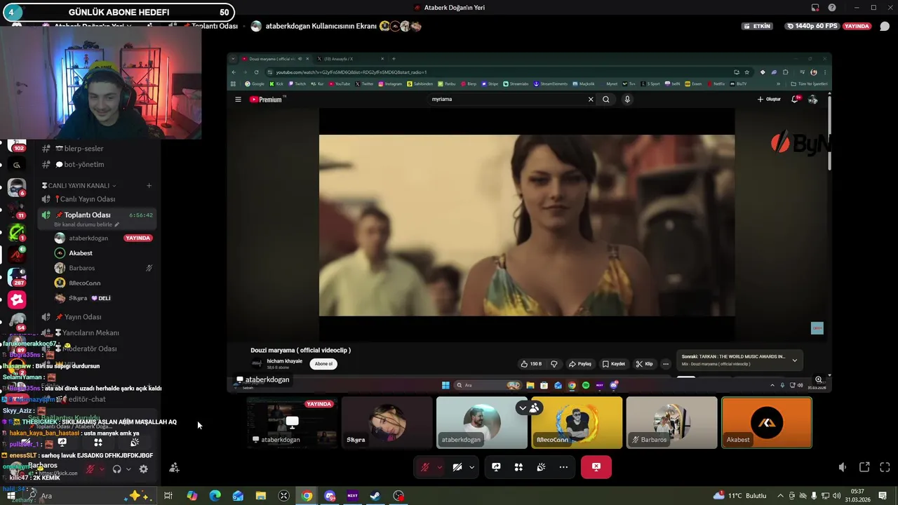
Task: Open YouTube hamburger guide menu
Action: click(238, 100)
